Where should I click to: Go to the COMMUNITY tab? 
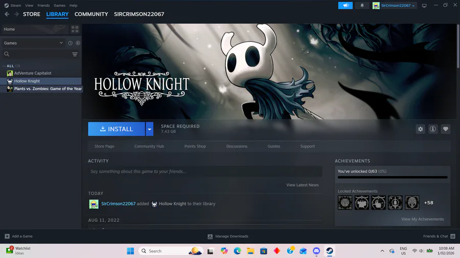click(91, 14)
